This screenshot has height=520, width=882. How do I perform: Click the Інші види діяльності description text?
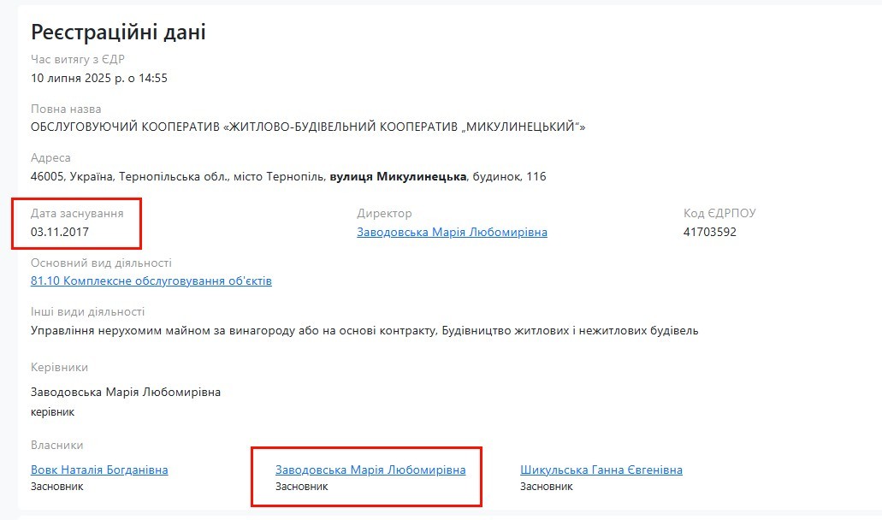(364, 330)
